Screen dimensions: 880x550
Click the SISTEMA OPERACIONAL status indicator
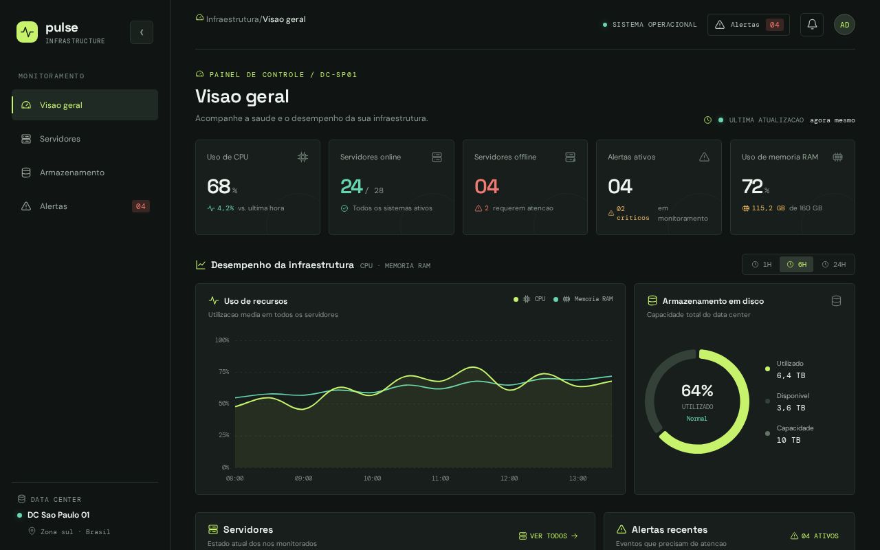pyautogui.click(x=650, y=25)
